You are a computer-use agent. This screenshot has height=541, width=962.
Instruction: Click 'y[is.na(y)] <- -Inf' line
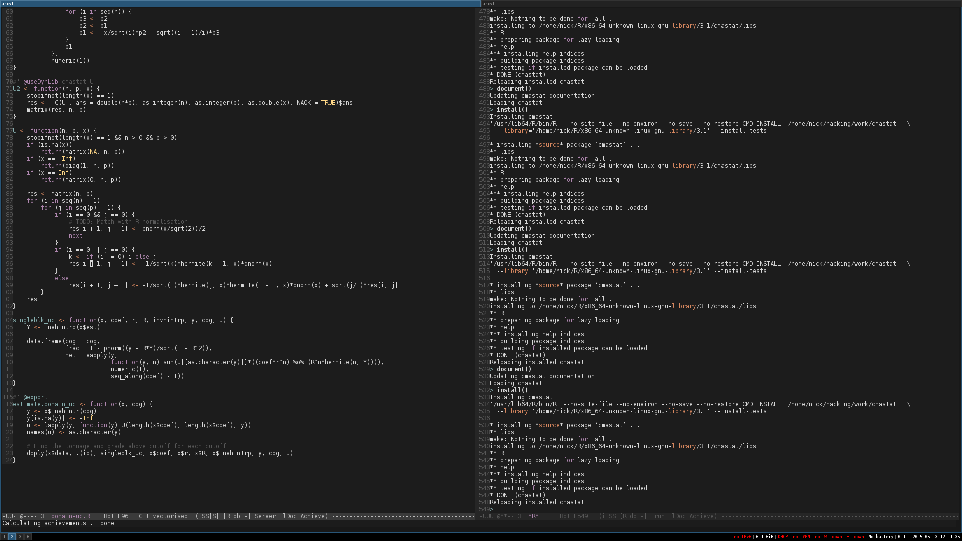[x=60, y=418]
